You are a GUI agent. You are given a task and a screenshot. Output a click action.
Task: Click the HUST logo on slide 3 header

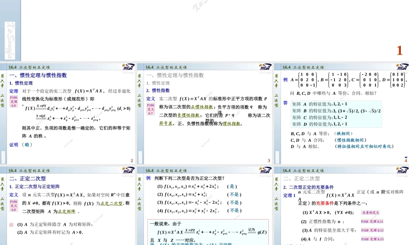tap(265, 66)
